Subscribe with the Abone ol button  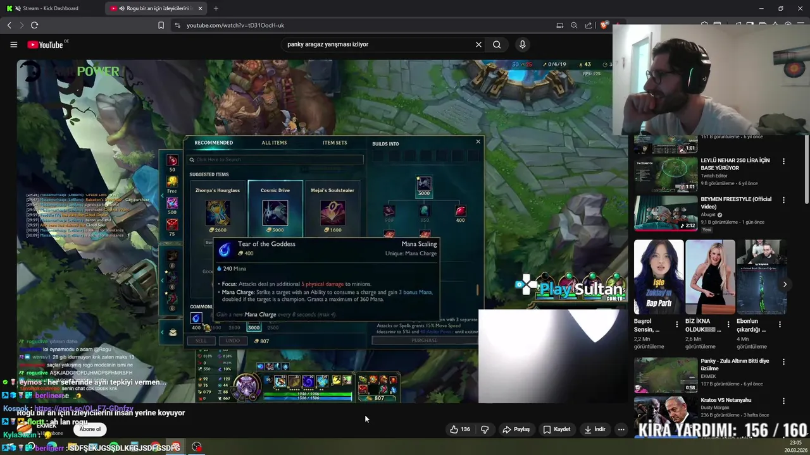(x=90, y=429)
